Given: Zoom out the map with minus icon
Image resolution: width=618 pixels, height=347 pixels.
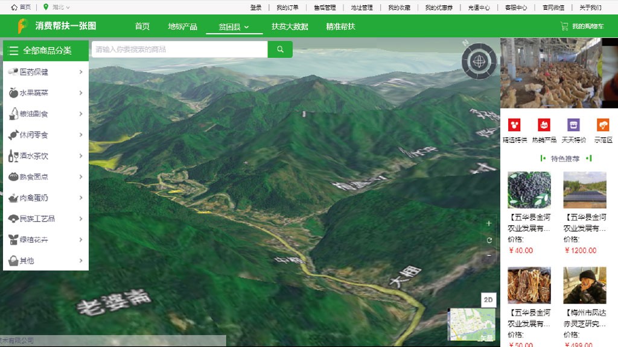Looking at the screenshot, I should point(489,256).
